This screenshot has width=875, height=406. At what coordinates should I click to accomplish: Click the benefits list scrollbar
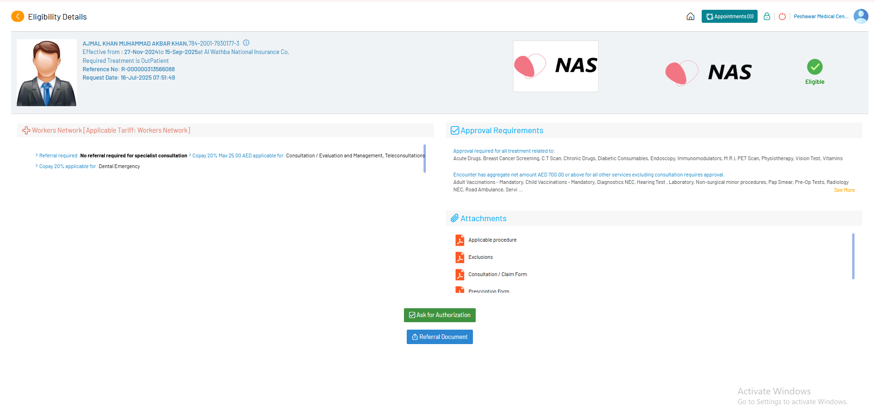pyautogui.click(x=424, y=158)
